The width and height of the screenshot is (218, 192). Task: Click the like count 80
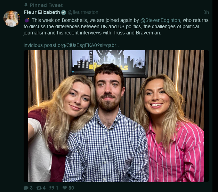(71, 188)
